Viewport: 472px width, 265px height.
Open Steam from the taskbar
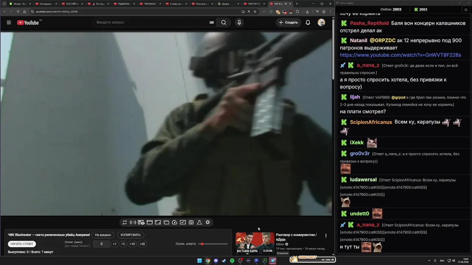(x=224, y=261)
